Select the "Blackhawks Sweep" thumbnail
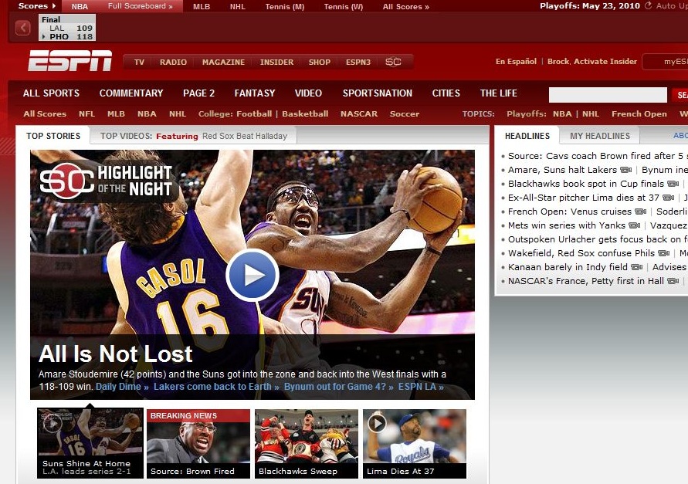The image size is (688, 484). pos(307,444)
